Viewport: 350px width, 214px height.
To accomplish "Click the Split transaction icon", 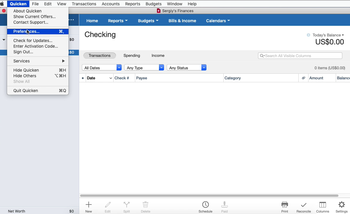I will 127,205.
